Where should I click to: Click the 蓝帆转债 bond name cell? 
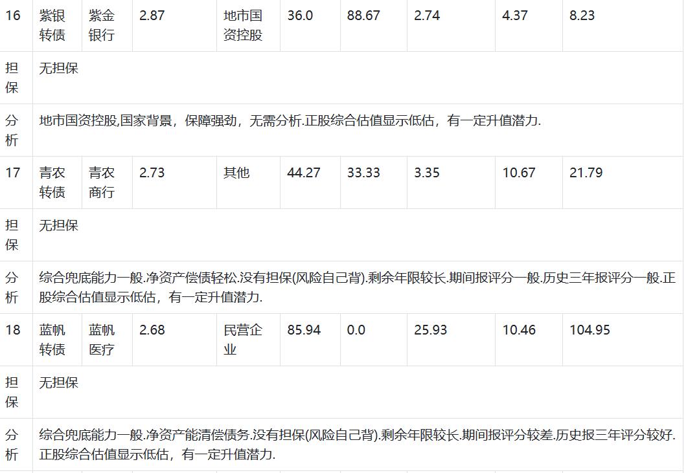click(52, 340)
